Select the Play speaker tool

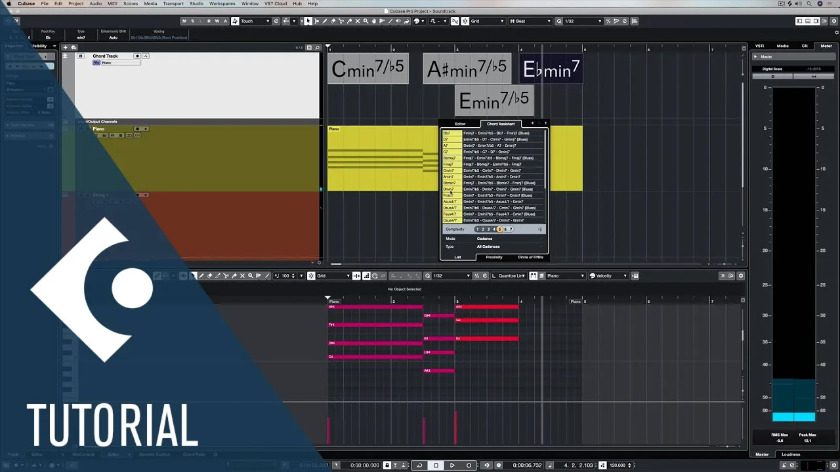click(398, 21)
